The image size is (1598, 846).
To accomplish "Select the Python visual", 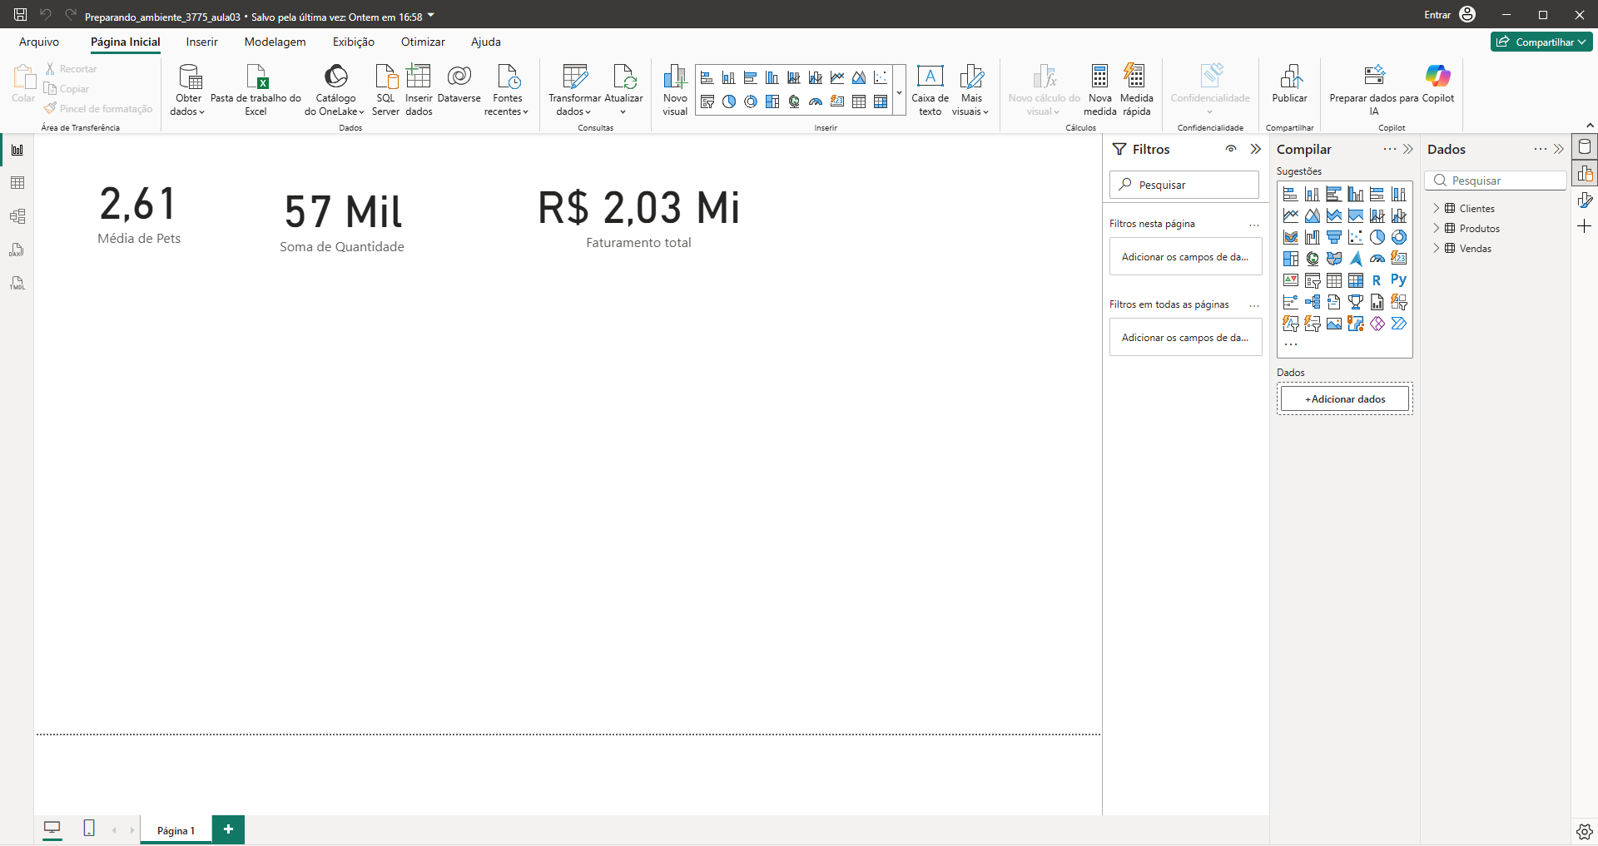I will coord(1398,280).
